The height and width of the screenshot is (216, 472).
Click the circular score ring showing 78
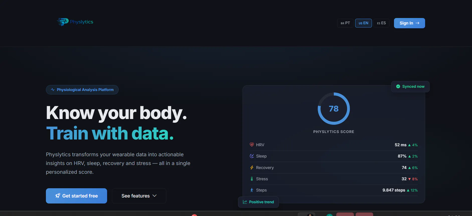click(334, 108)
